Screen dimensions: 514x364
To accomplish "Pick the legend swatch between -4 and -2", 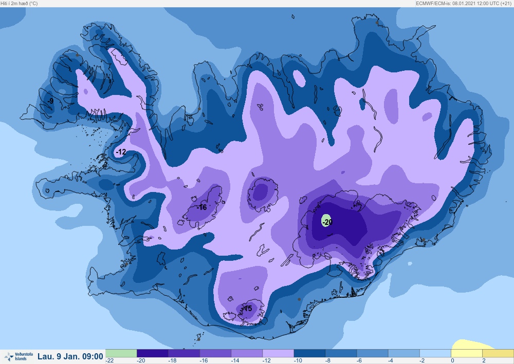I will 404,353.
